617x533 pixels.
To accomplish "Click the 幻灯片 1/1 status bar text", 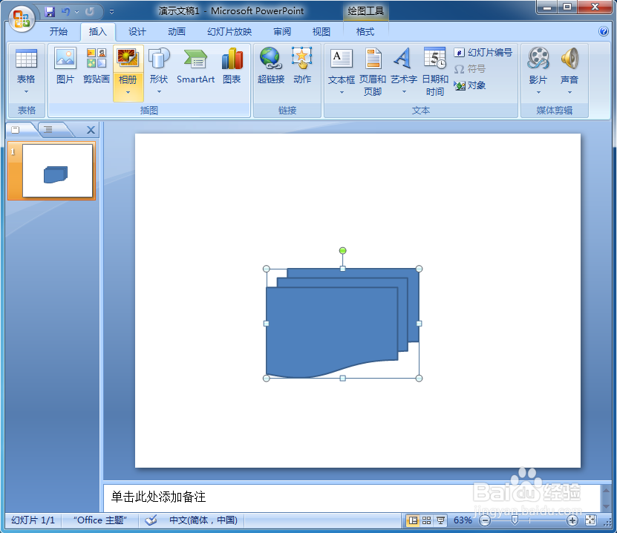I will tap(33, 520).
